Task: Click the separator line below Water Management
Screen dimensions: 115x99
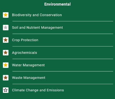Action: [63, 71]
